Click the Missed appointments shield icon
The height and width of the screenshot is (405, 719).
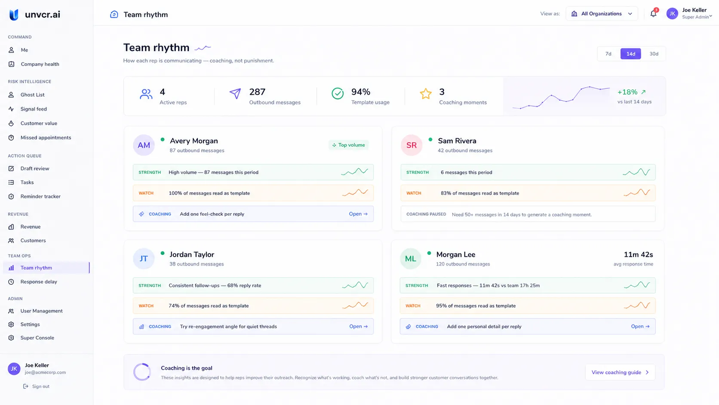click(x=11, y=138)
